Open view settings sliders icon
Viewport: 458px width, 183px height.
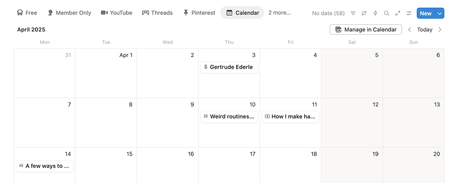tap(409, 13)
